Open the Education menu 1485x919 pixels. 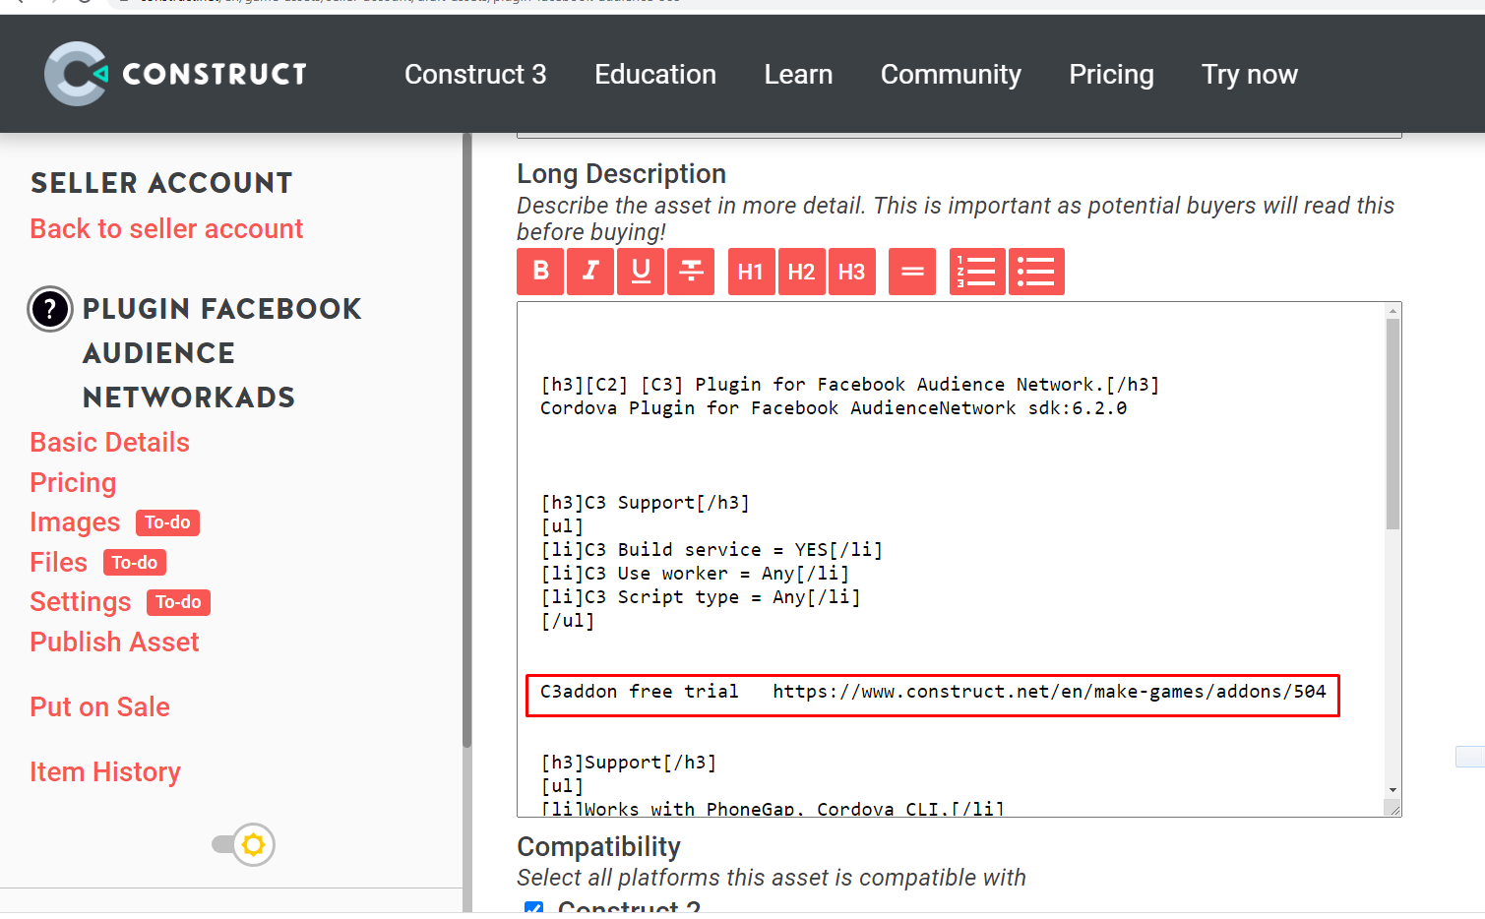point(655,75)
